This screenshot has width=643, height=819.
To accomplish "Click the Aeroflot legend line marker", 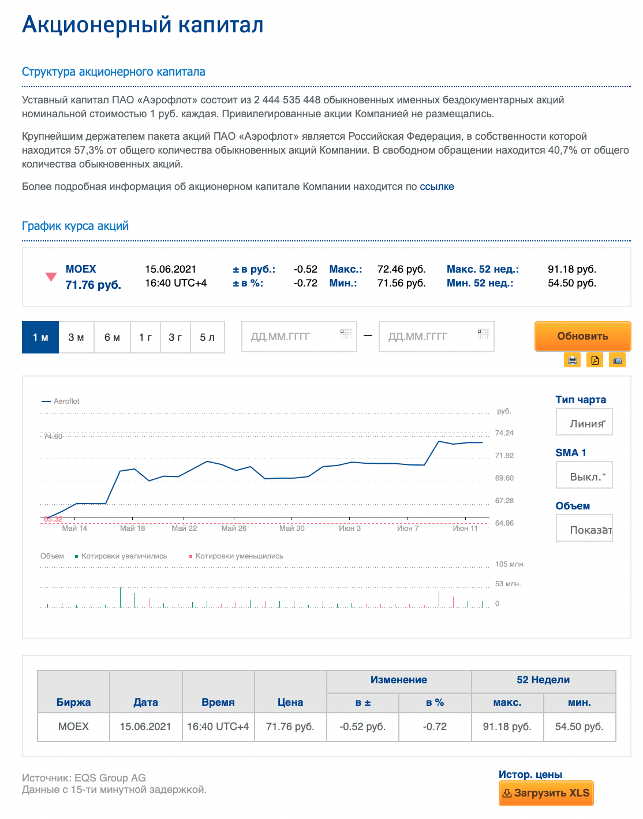I will (46, 401).
